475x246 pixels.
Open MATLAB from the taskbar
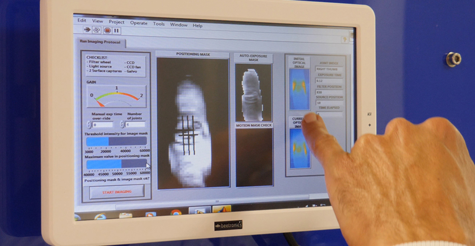[221, 209]
